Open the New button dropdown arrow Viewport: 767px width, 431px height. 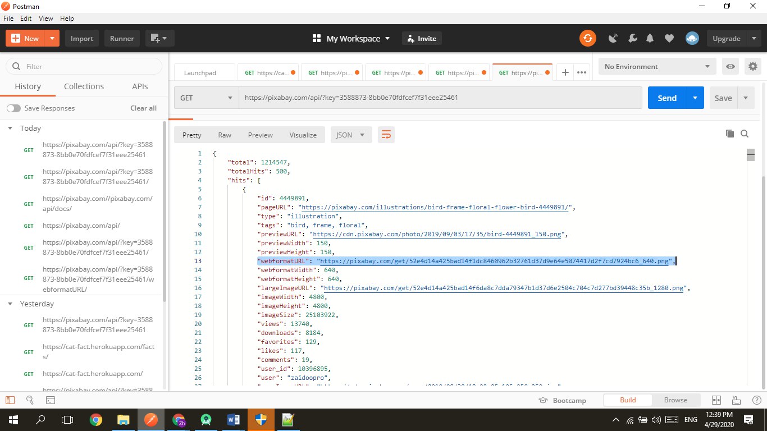[52, 38]
